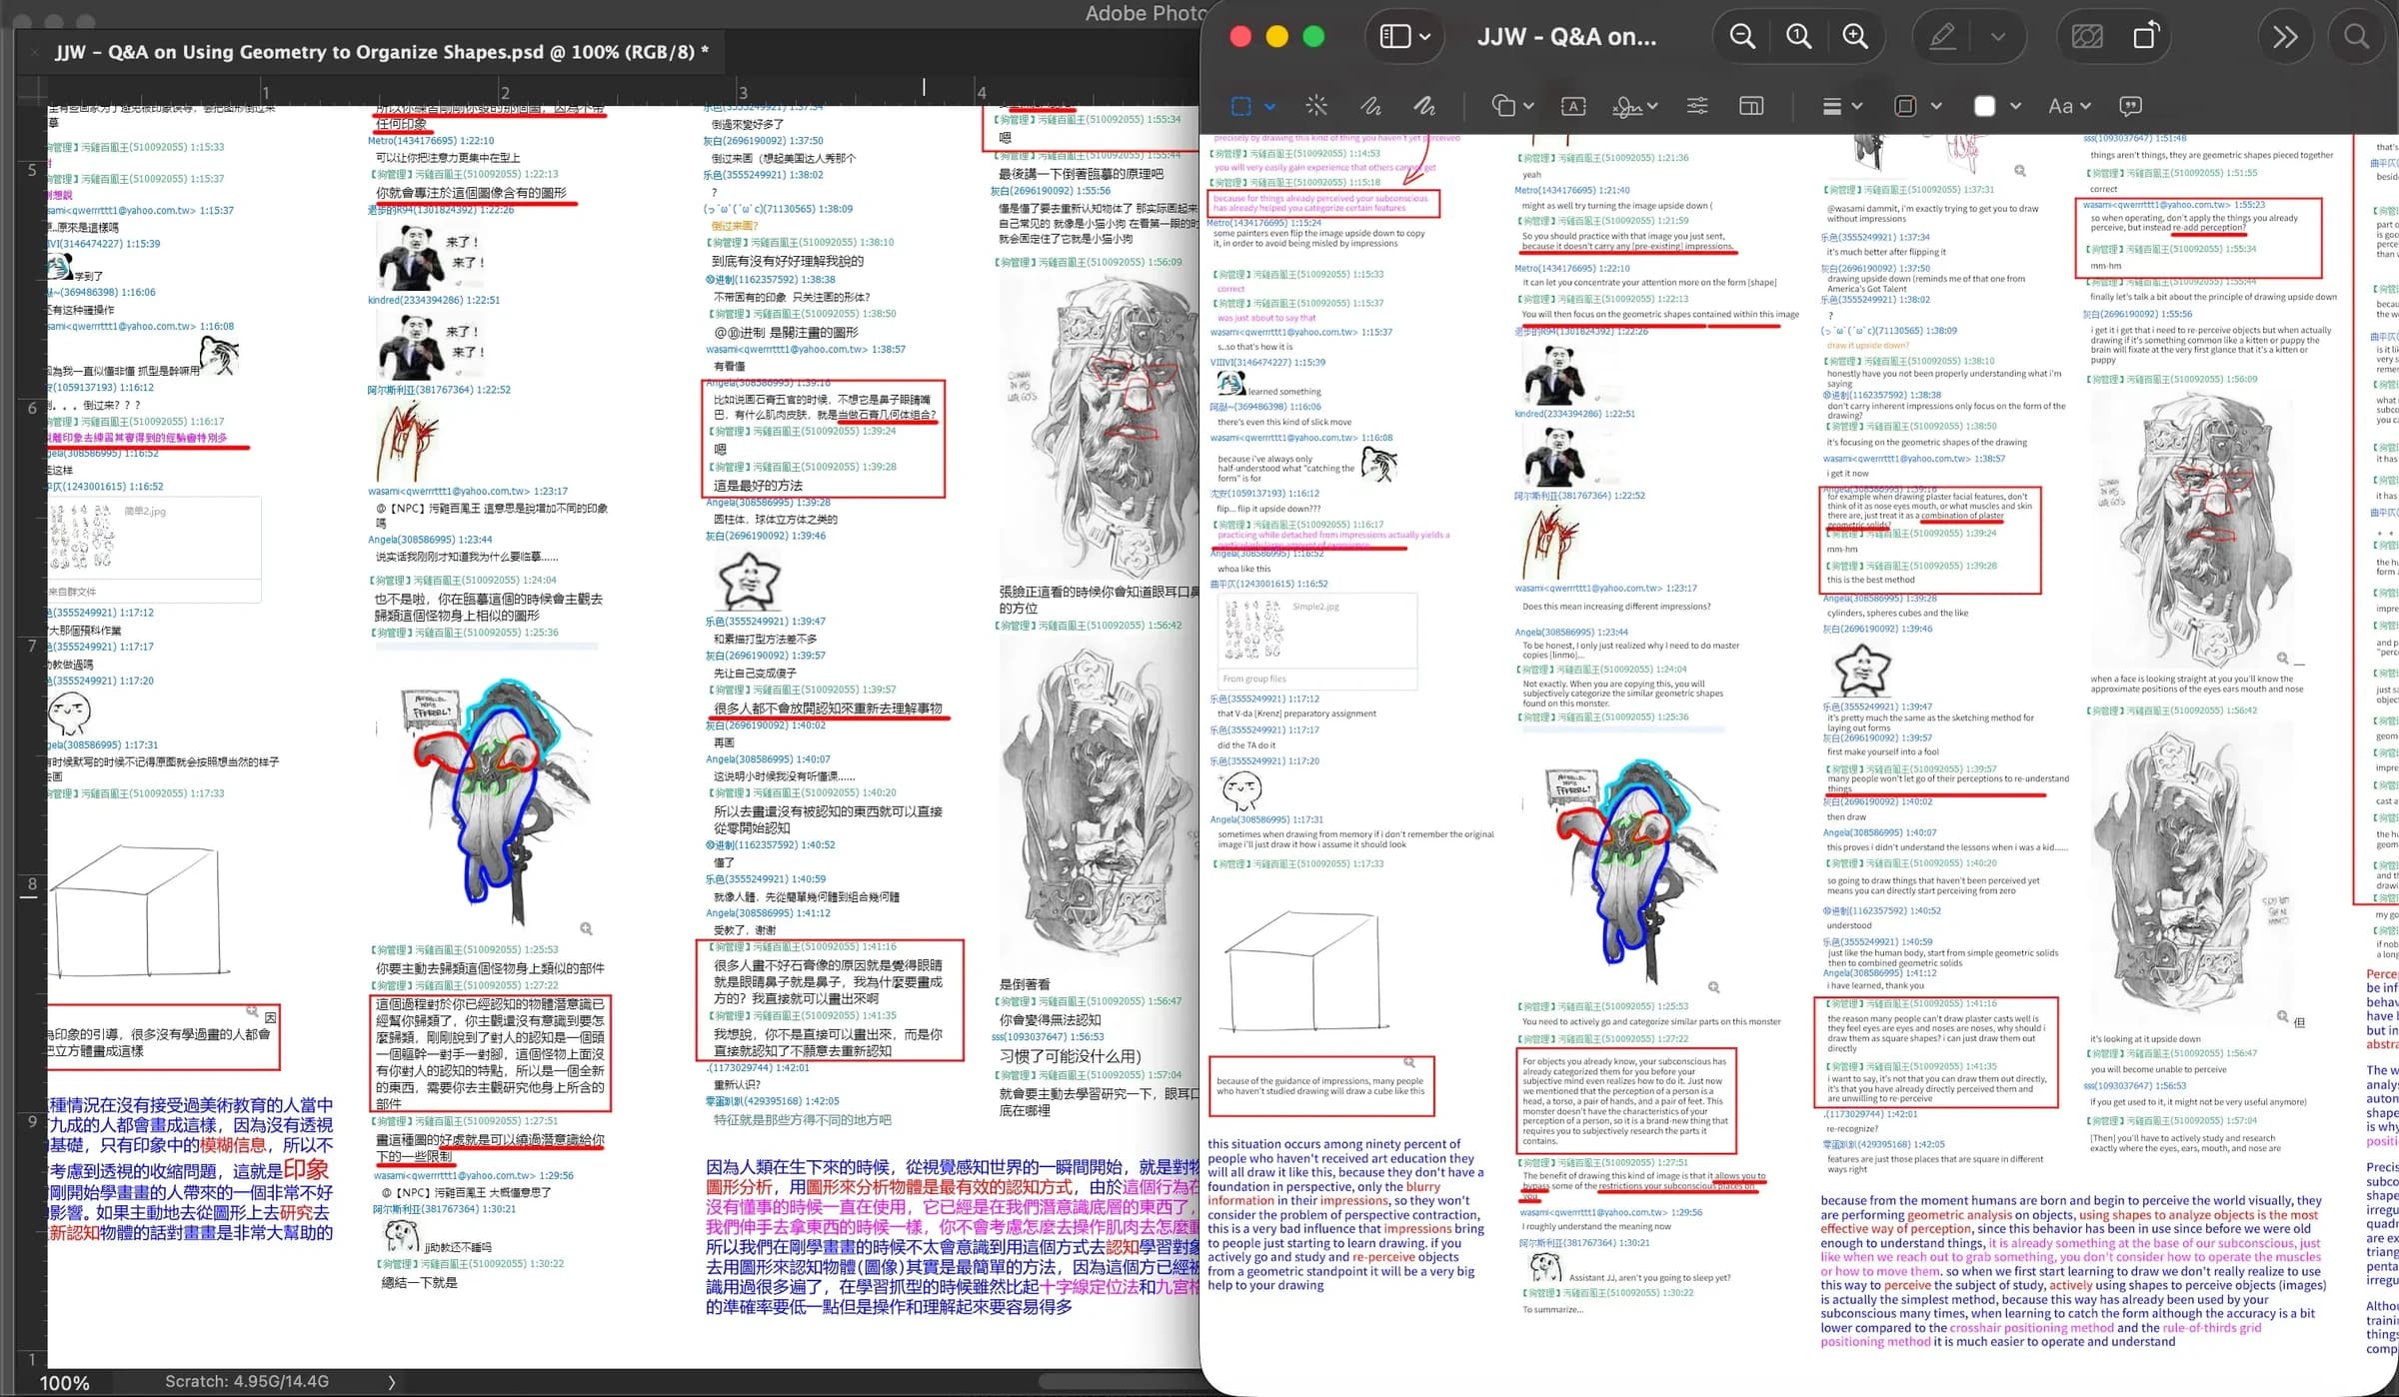Pick the Draw markup tool
Viewport: 2399px width, 1397px height.
coord(1423,106)
